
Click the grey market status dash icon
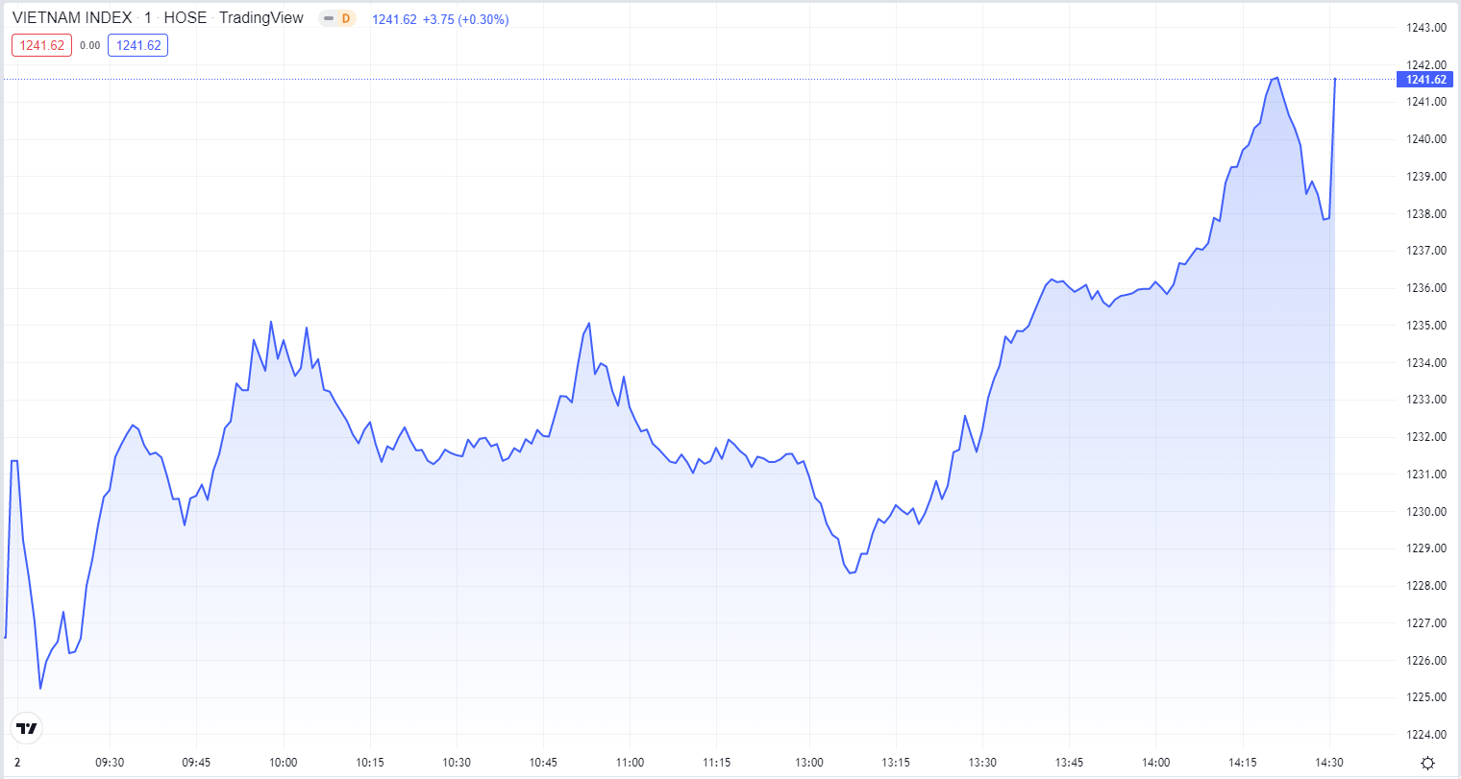[329, 18]
